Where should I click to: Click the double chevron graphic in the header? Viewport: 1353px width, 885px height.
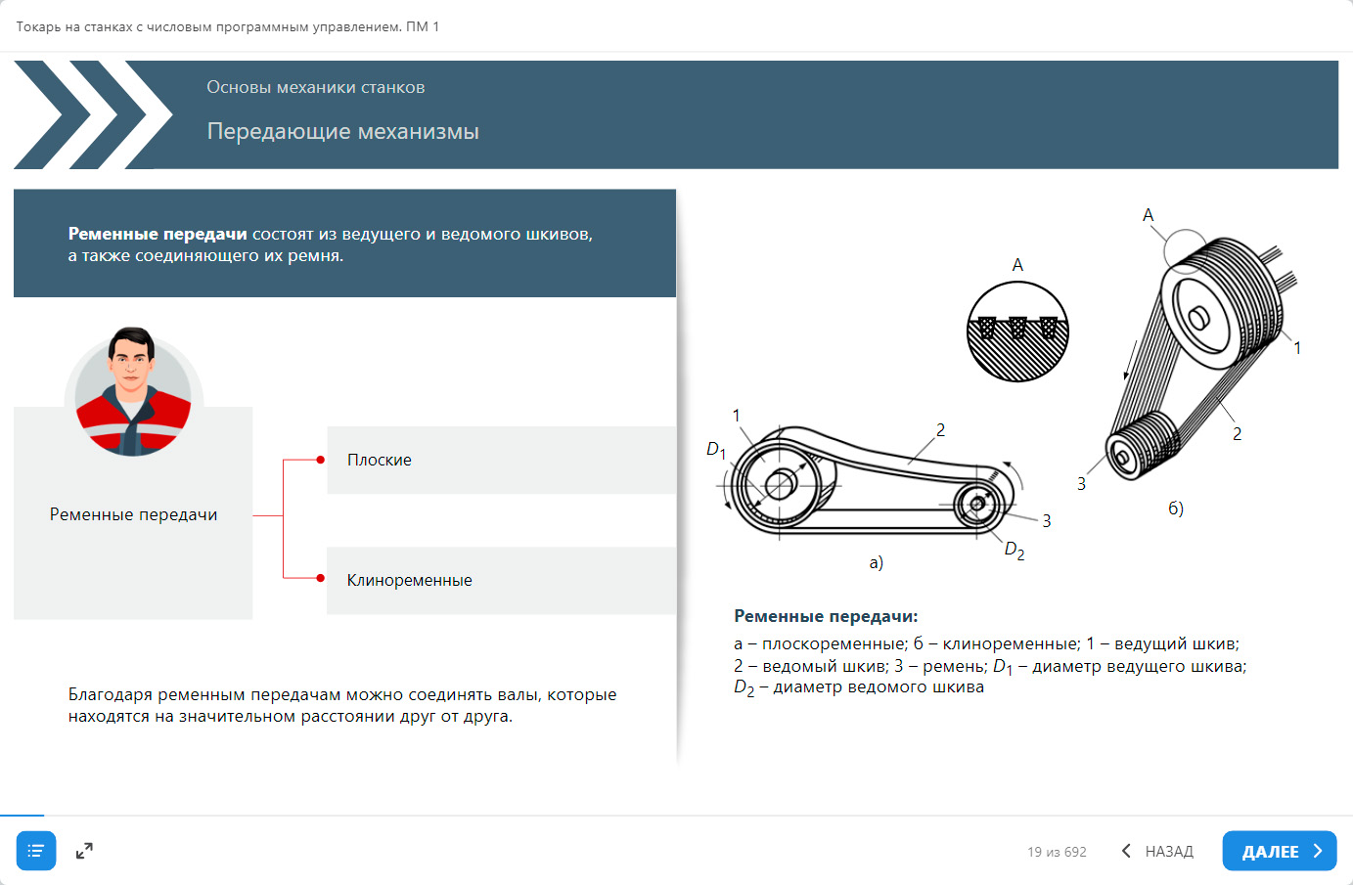tap(92, 115)
